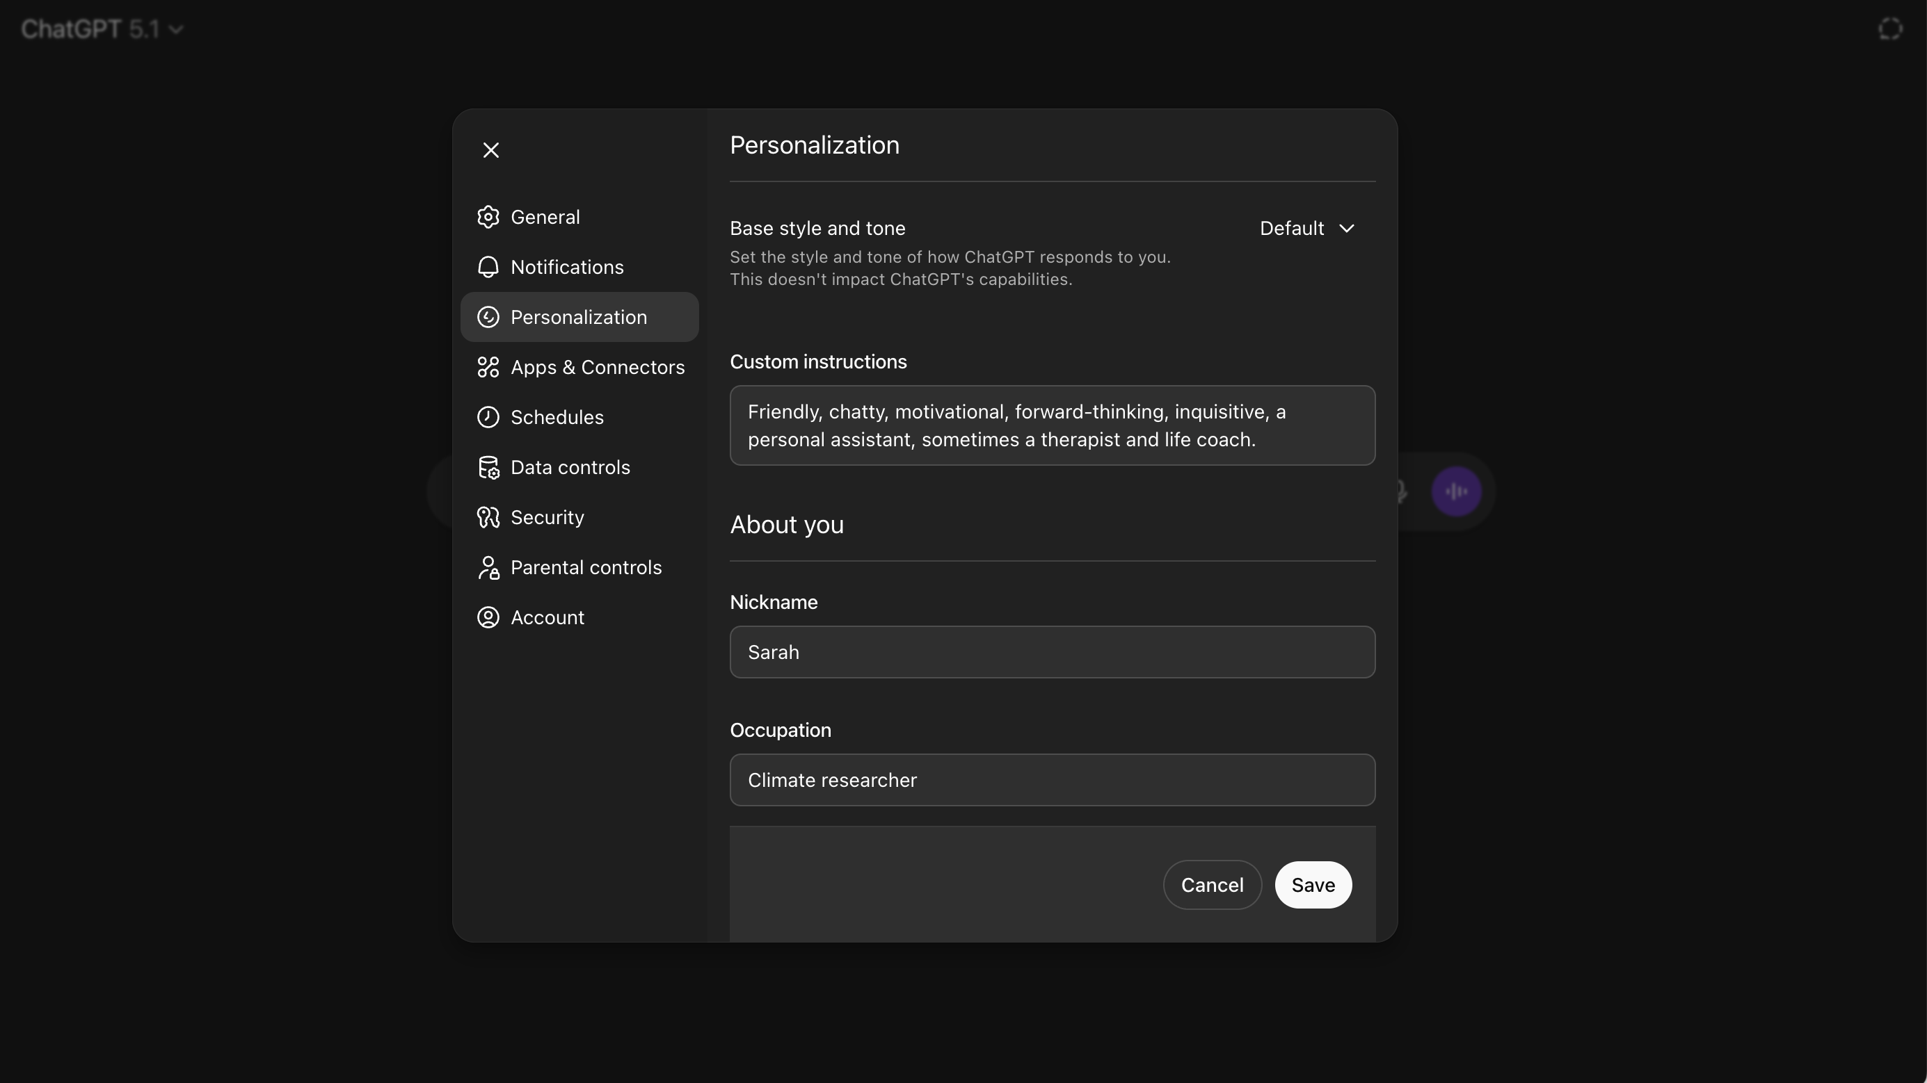Select the Personalization icon in sidebar

(x=488, y=317)
